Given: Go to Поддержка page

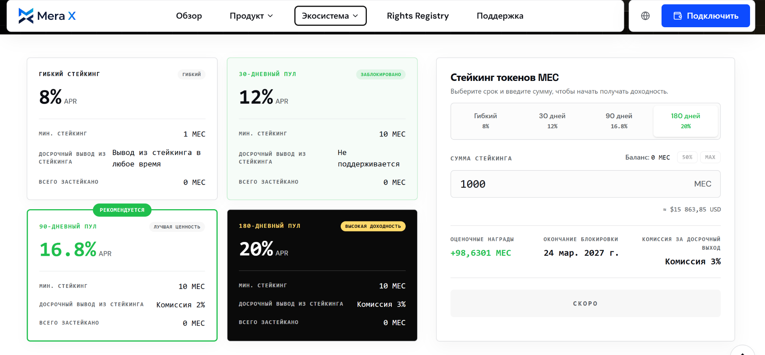Looking at the screenshot, I should 500,16.
